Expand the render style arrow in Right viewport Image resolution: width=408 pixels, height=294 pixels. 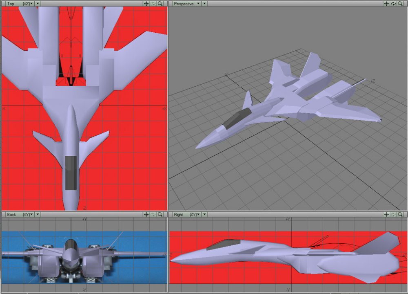pos(205,214)
